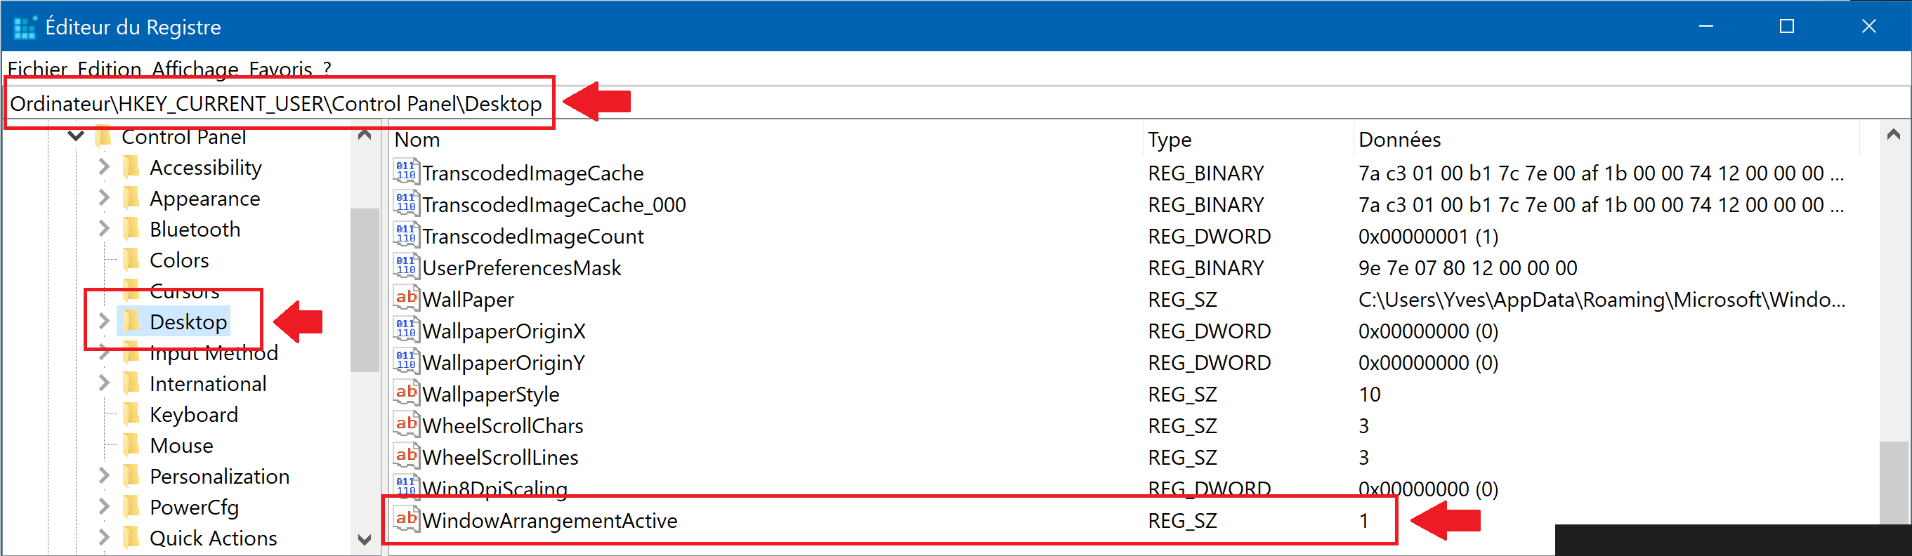Image resolution: width=1912 pixels, height=556 pixels.
Task: Open the Affichage menu
Action: pyautogui.click(x=195, y=69)
